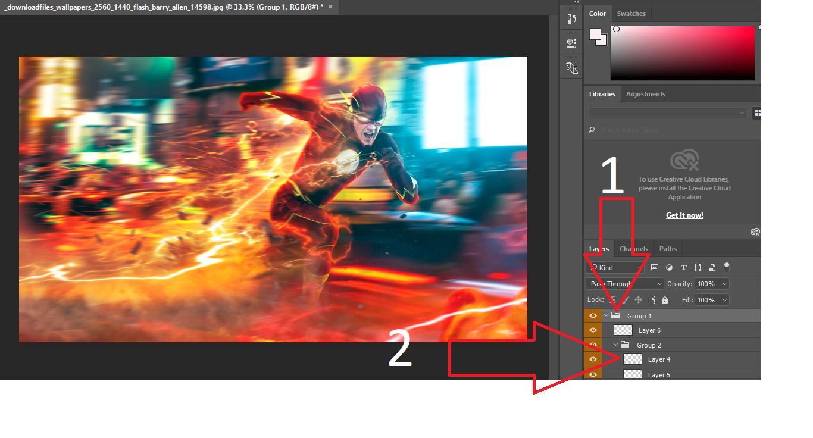Select the Layer 6 name
The width and height of the screenshot is (813, 438).
click(x=649, y=330)
